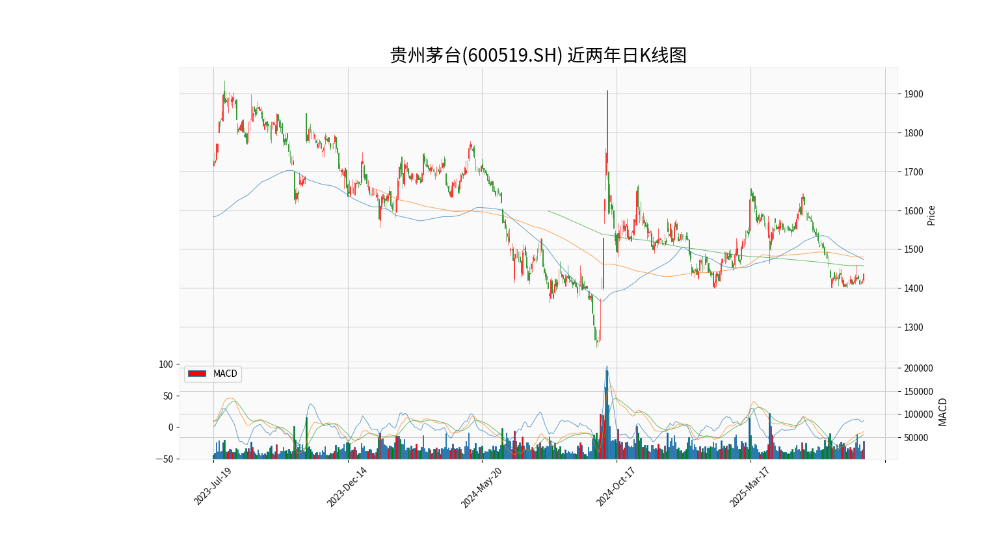Select date label 2024-May-20

click(481, 487)
